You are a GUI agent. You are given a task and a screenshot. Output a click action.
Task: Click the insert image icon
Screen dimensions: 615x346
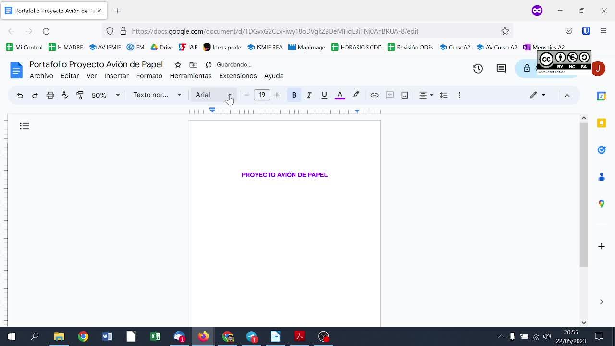(x=405, y=95)
